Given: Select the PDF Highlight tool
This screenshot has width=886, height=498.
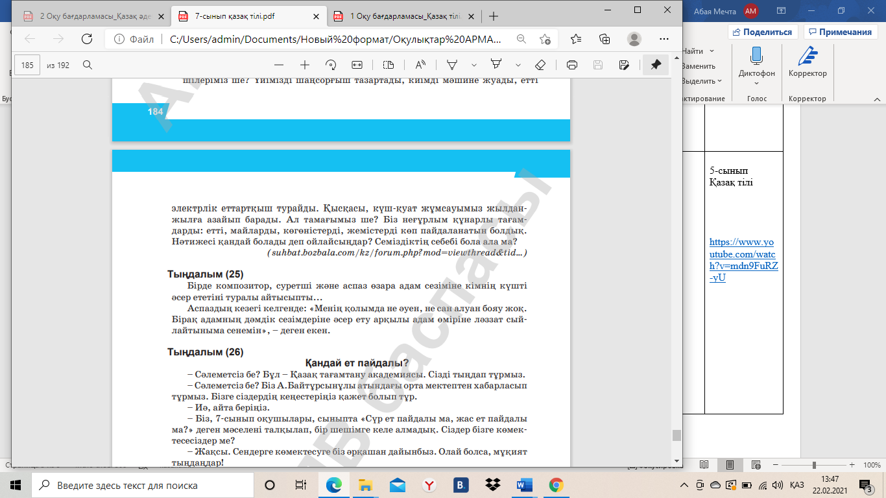Looking at the screenshot, I should coord(497,65).
